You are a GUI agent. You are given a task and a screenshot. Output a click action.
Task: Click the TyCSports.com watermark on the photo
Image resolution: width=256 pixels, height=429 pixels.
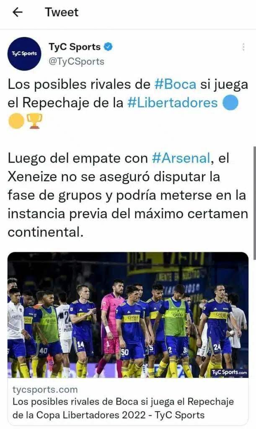coord(230,372)
